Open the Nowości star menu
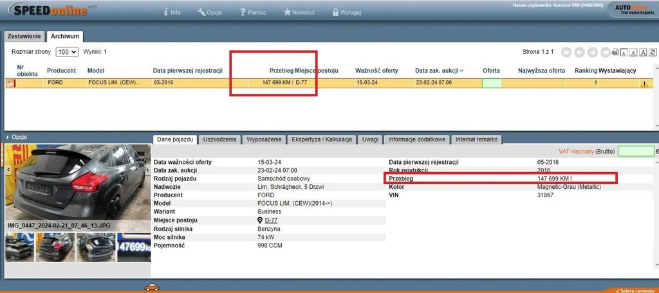Image resolution: width=659 pixels, height=293 pixels. click(x=299, y=12)
